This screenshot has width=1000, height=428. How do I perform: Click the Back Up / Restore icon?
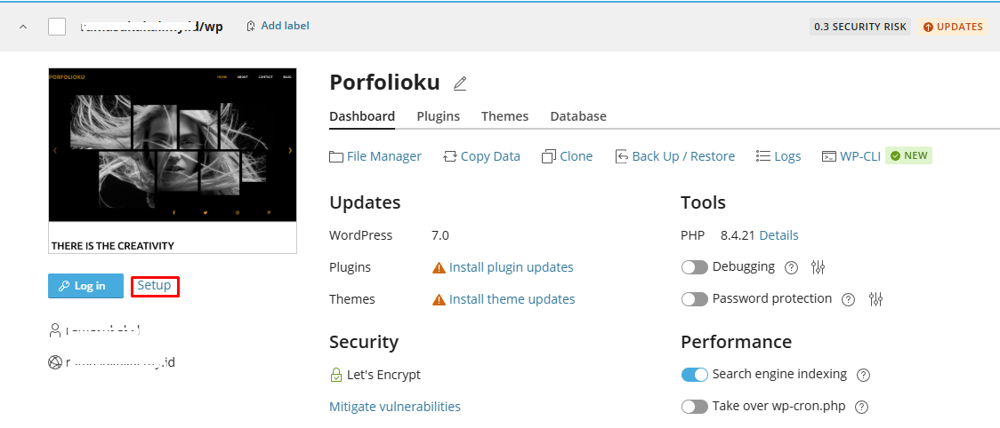[x=622, y=156]
